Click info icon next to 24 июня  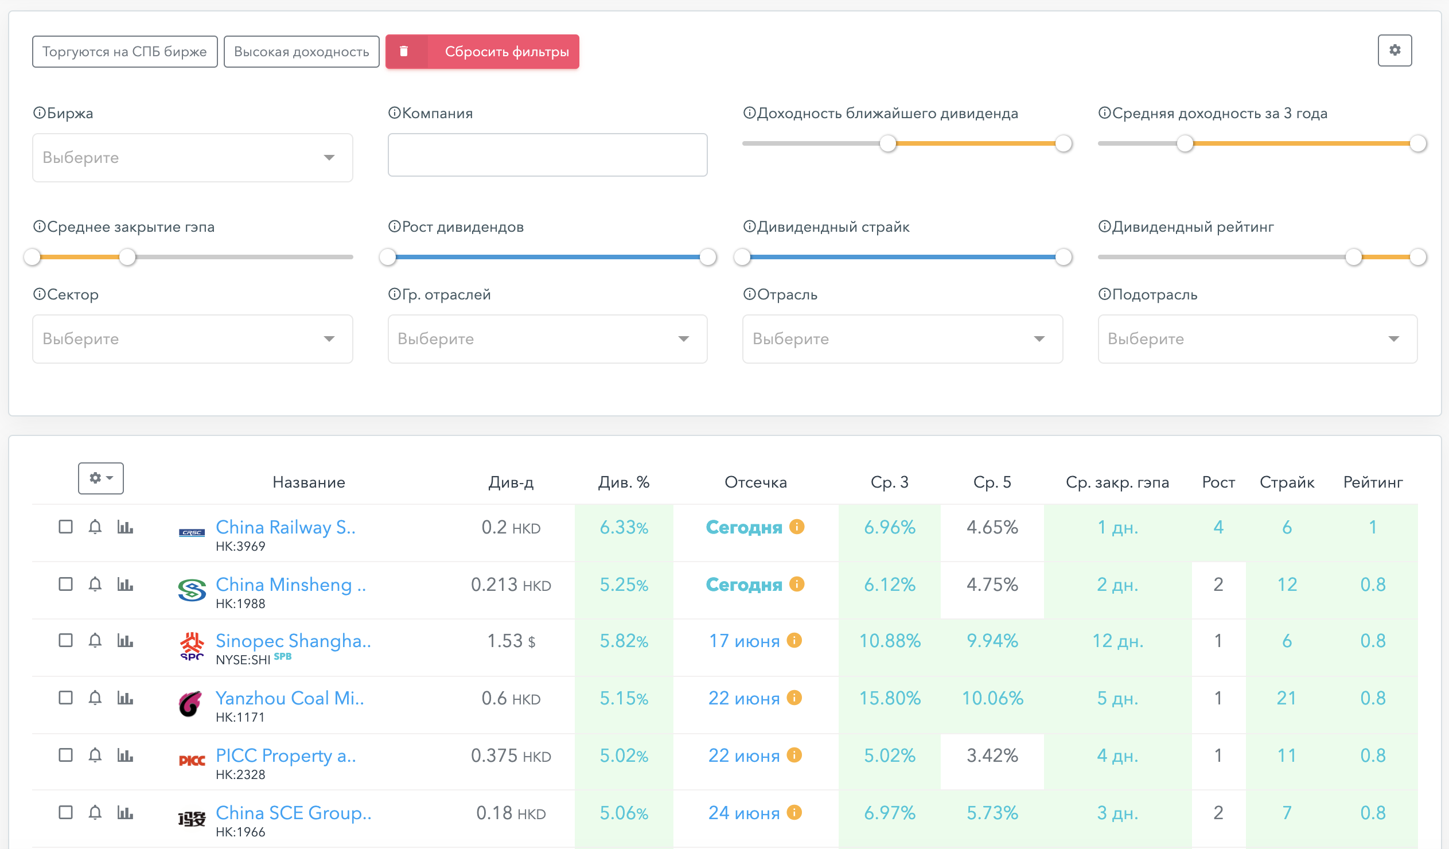pyautogui.click(x=794, y=812)
